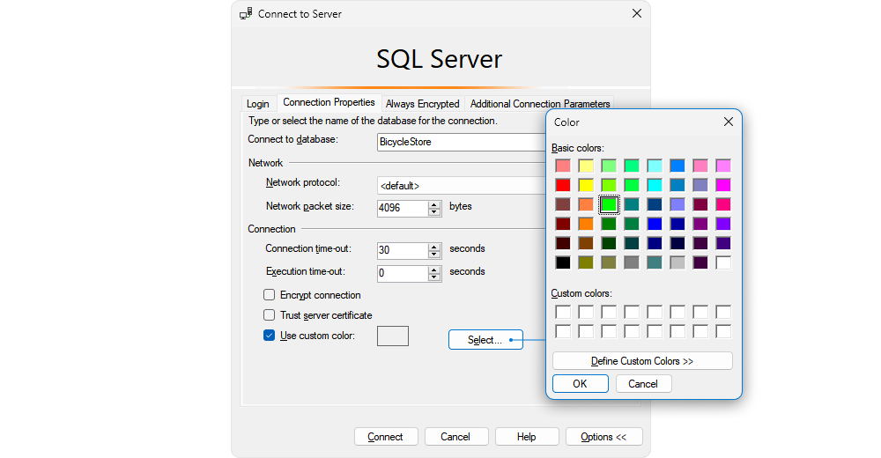
Task: Increase Execution time-out with up arrow
Action: pyautogui.click(x=433, y=270)
